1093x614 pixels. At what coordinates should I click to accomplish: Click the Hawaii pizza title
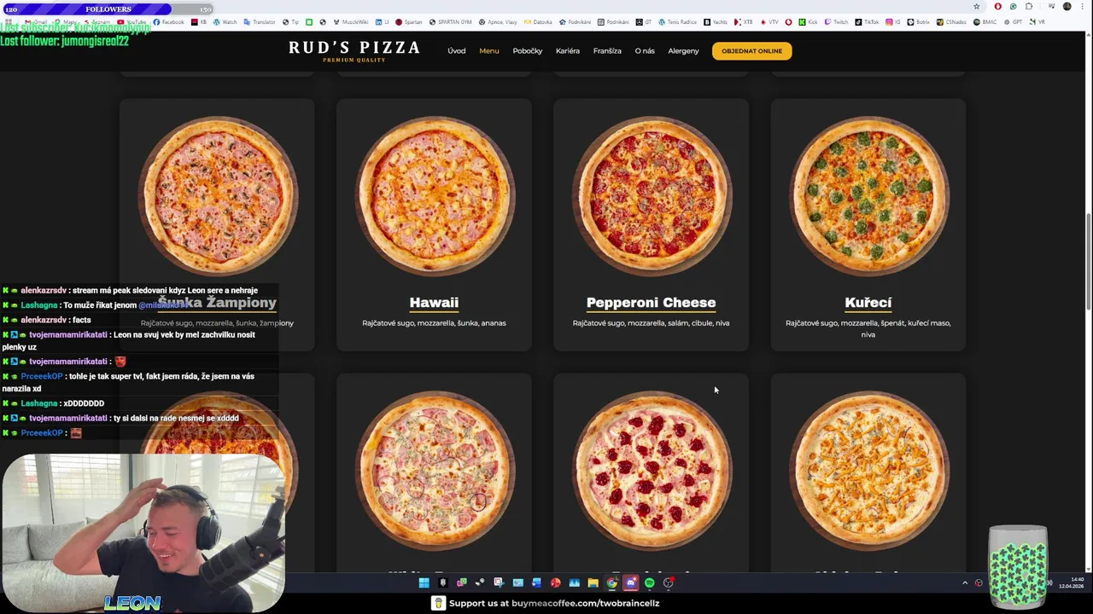434,303
